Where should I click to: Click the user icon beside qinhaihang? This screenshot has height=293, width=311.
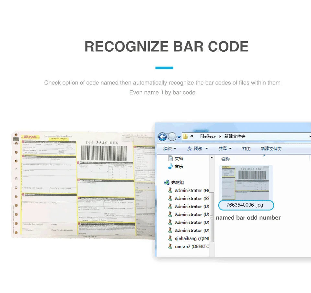click(x=170, y=238)
